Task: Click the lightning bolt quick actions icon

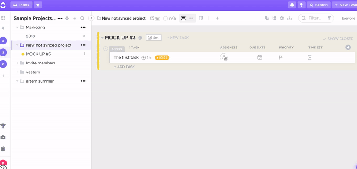Action: point(302,5)
